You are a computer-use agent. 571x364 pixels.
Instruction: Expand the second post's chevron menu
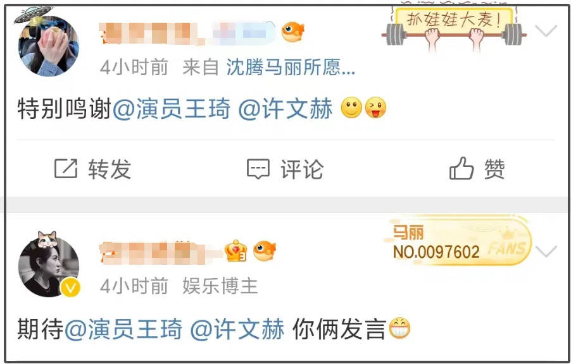coord(546,252)
